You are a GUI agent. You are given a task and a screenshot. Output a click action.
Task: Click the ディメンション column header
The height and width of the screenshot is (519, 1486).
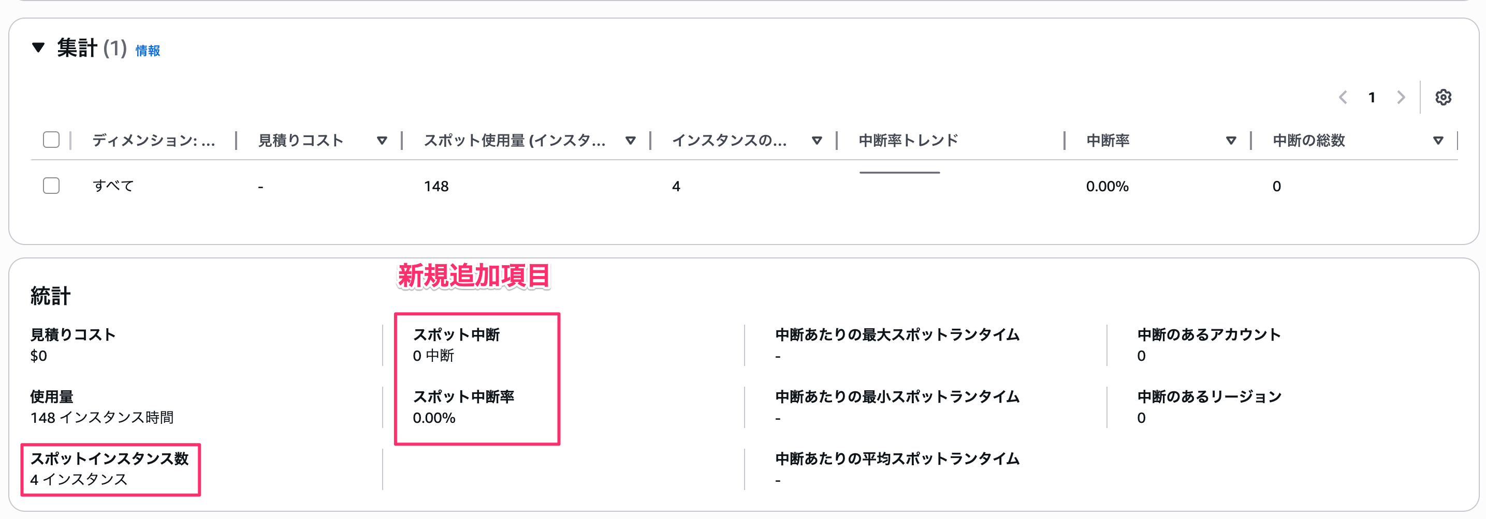click(x=153, y=141)
